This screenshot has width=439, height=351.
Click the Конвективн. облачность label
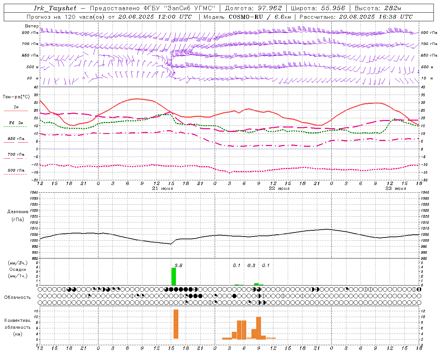coord(18,324)
